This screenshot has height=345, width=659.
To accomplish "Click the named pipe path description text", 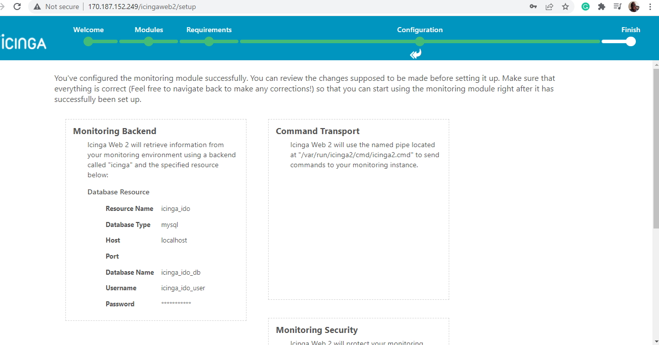I will (x=365, y=155).
